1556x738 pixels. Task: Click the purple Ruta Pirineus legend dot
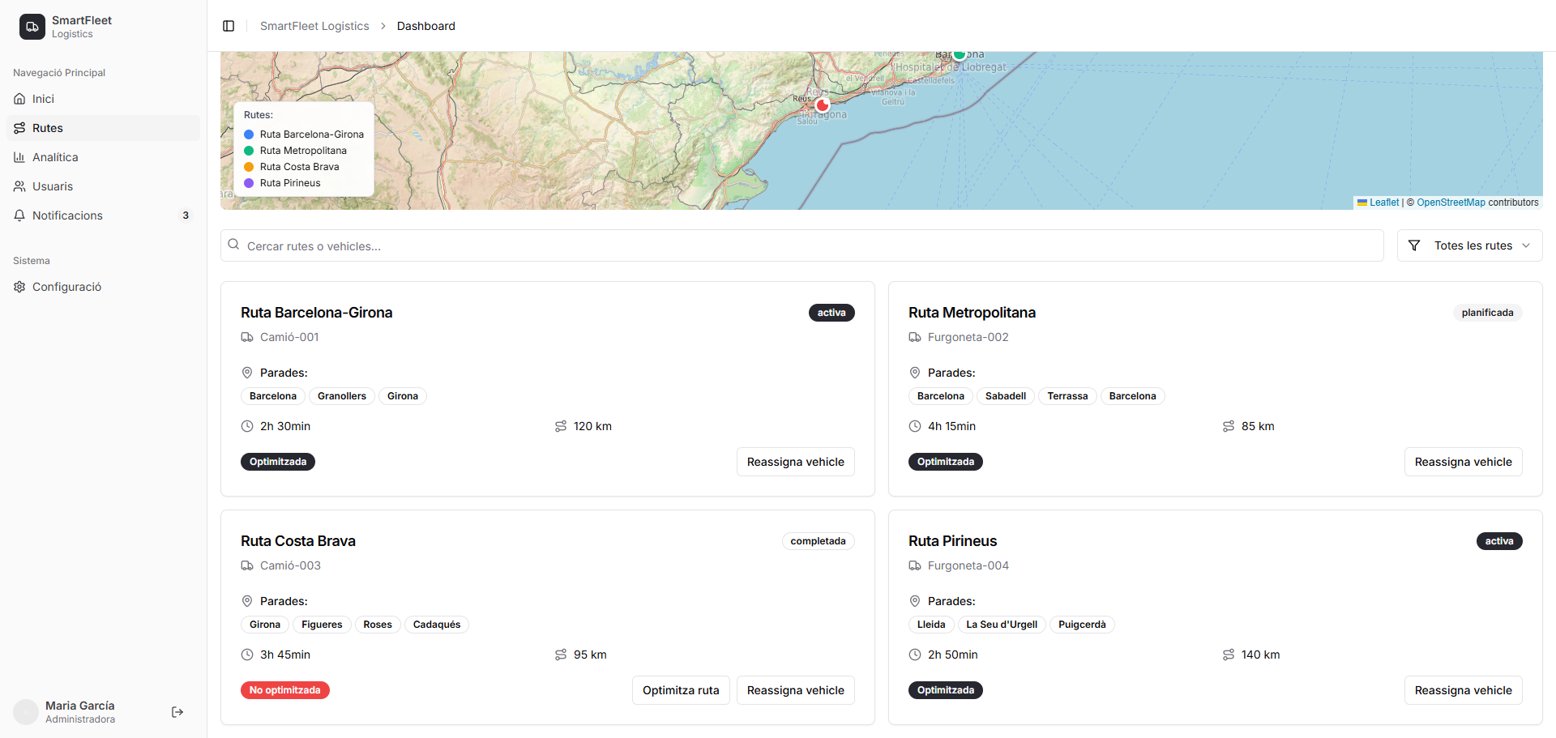click(249, 183)
